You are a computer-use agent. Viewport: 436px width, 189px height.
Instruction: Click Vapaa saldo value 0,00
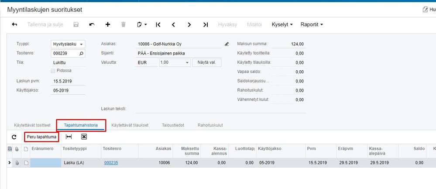[288, 72]
